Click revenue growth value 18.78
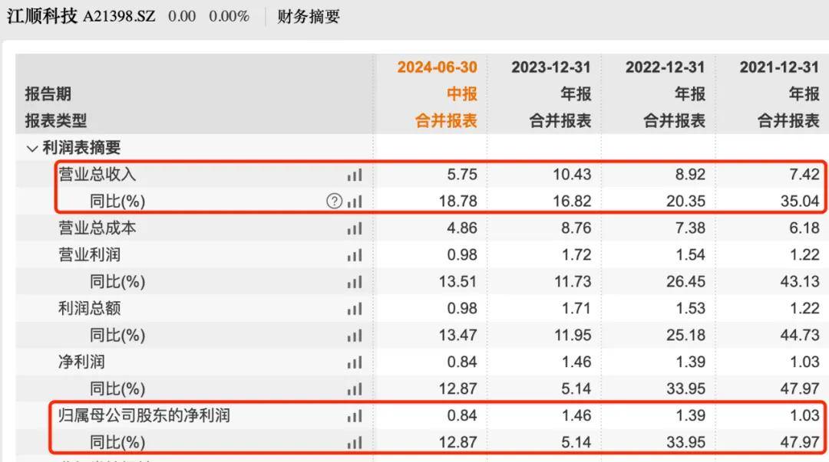 (x=457, y=202)
